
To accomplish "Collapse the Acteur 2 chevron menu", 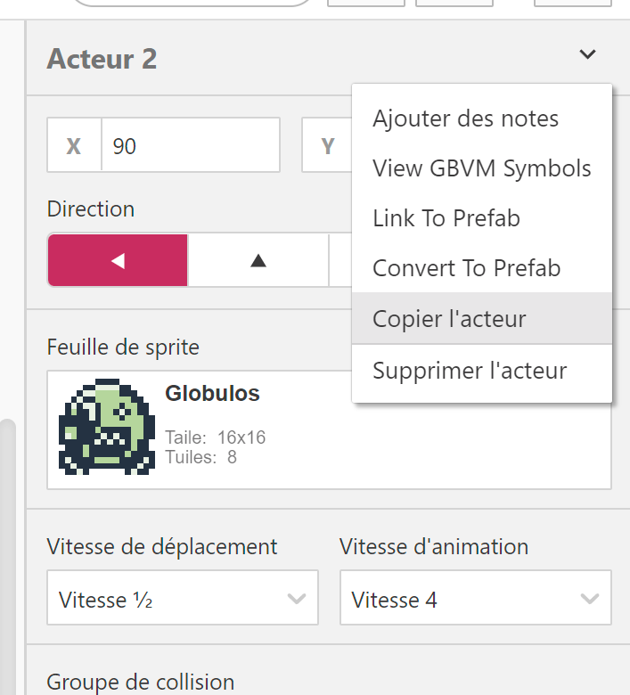I will pyautogui.click(x=587, y=55).
